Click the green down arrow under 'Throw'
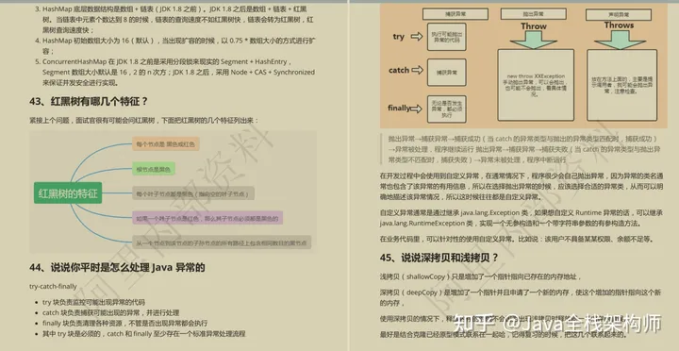 [534, 40]
